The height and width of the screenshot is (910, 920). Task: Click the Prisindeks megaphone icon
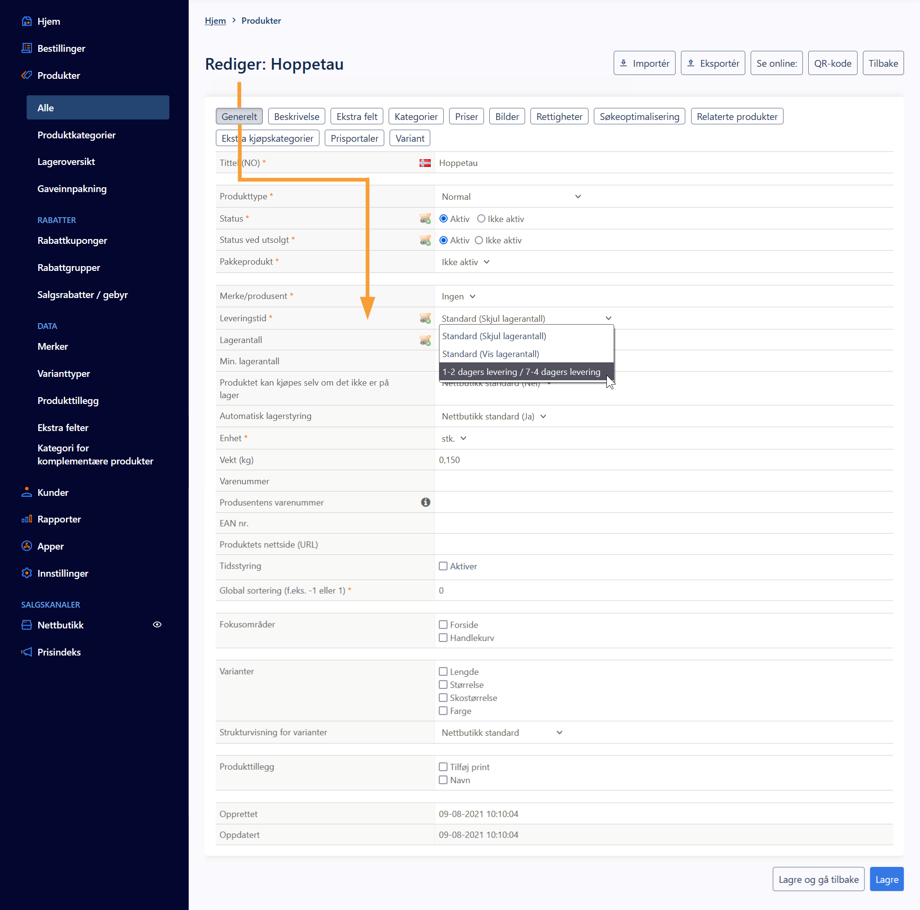[x=27, y=652]
